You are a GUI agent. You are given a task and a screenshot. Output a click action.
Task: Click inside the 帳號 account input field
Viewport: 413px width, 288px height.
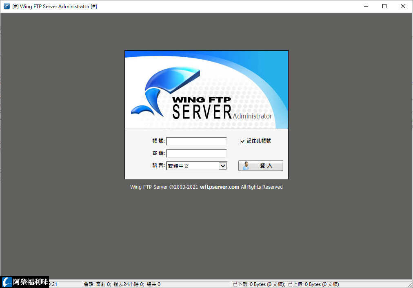[x=196, y=141]
